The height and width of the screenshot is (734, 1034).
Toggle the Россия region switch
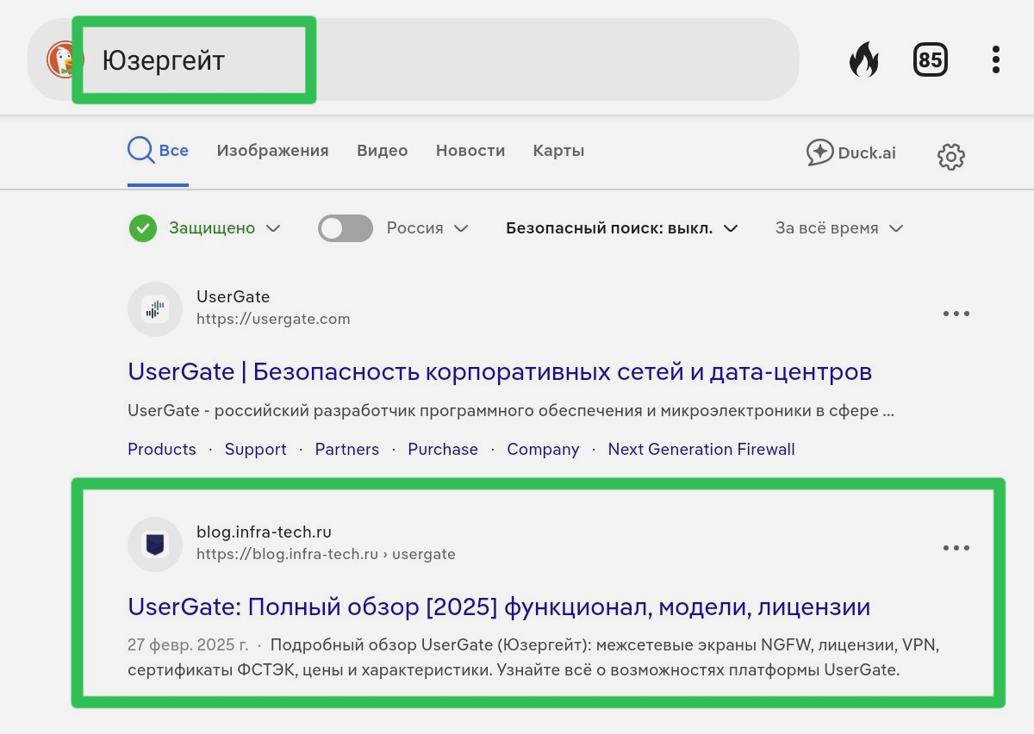coord(345,228)
